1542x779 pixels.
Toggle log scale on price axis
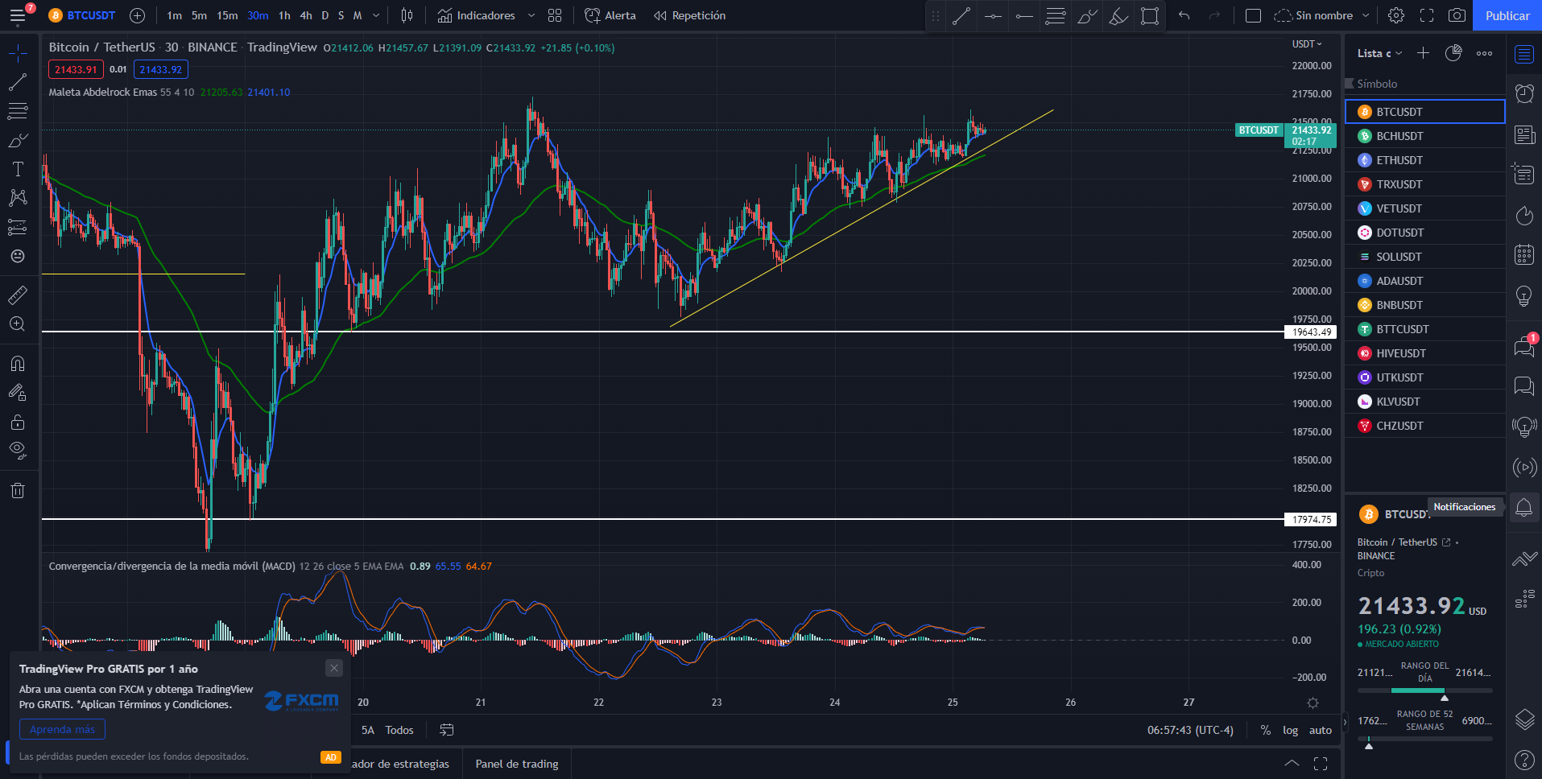click(1290, 730)
